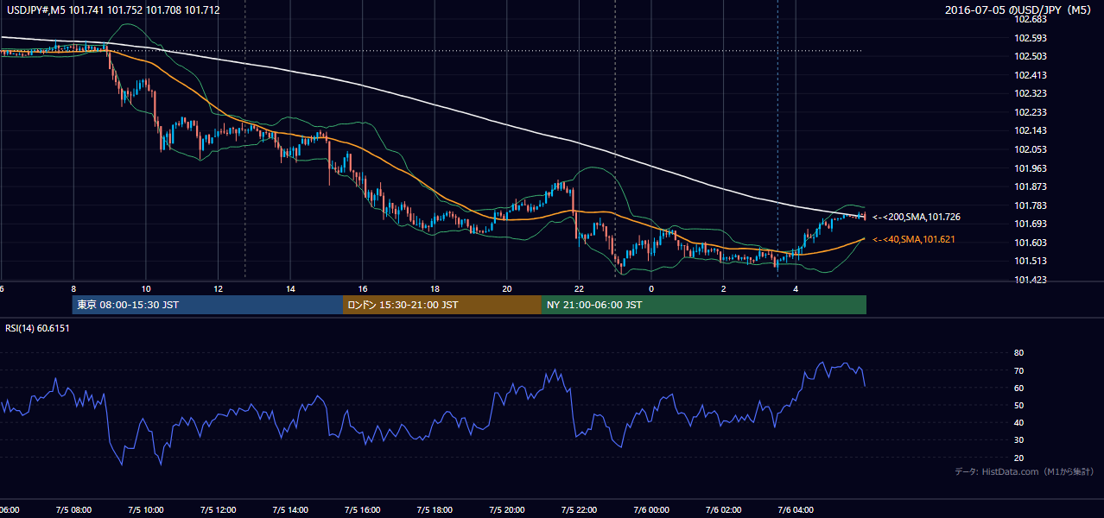Click the 7/6 00:00 time label

tap(651, 510)
